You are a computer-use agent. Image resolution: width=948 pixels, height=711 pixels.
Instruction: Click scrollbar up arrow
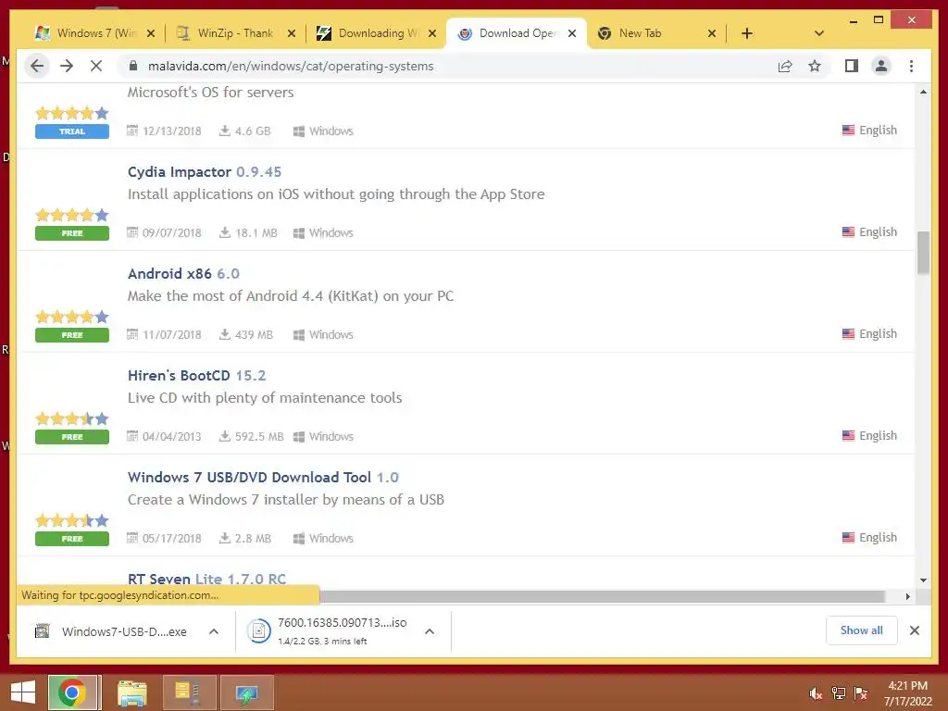pyautogui.click(x=923, y=92)
